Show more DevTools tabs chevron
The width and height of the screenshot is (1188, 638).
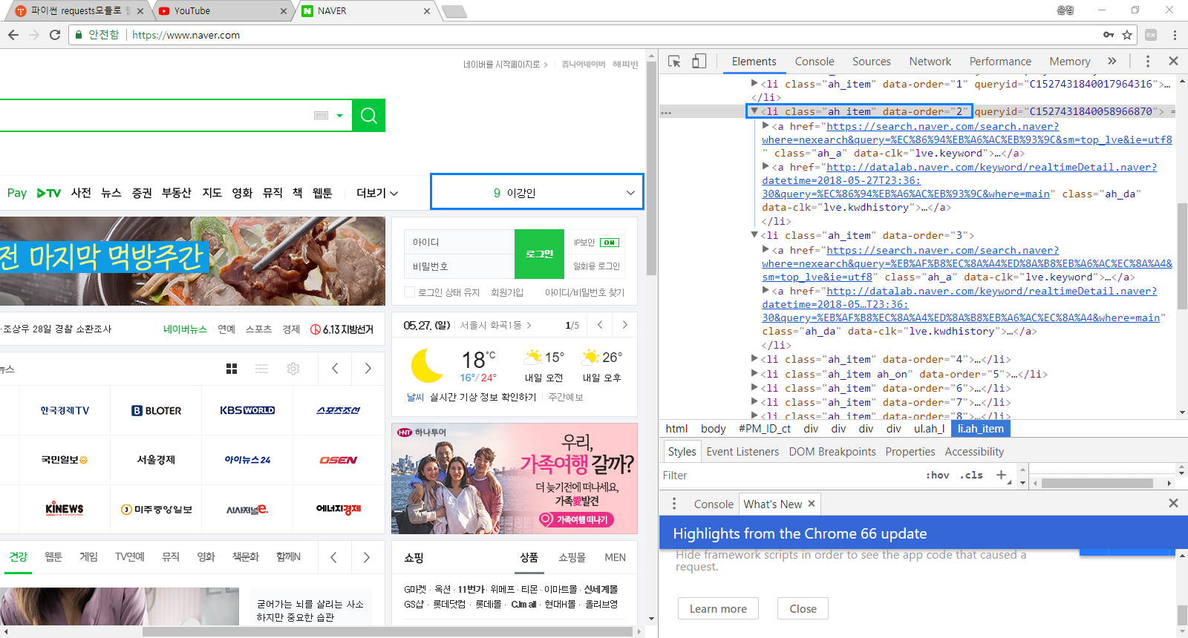(1112, 62)
